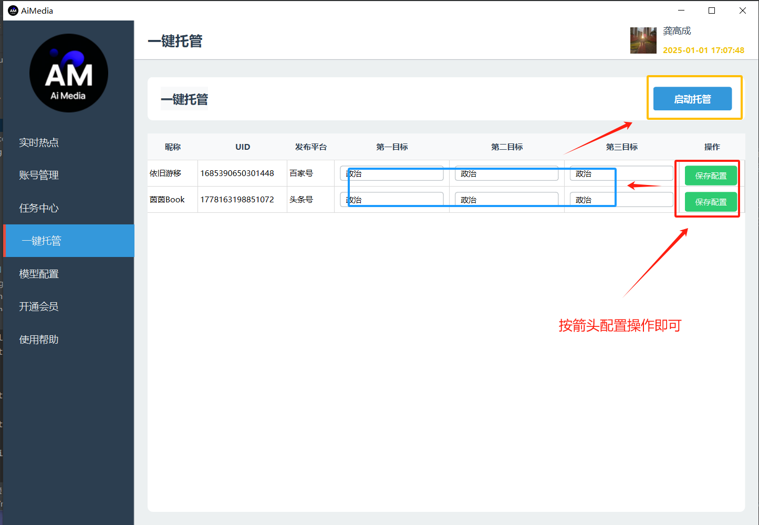Select 一键托管 sidebar item
759x525 pixels.
coord(42,241)
